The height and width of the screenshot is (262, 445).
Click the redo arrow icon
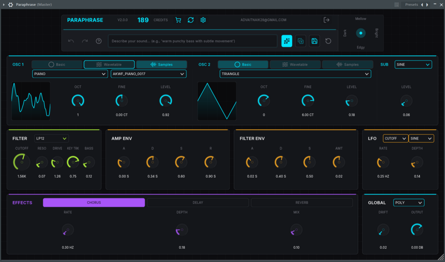tap(85, 41)
